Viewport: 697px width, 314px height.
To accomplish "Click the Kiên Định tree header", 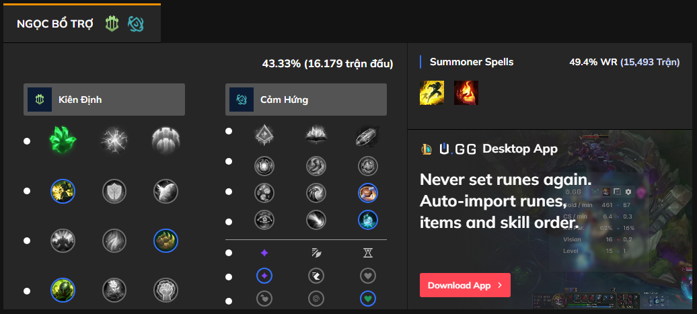I will 104,100.
